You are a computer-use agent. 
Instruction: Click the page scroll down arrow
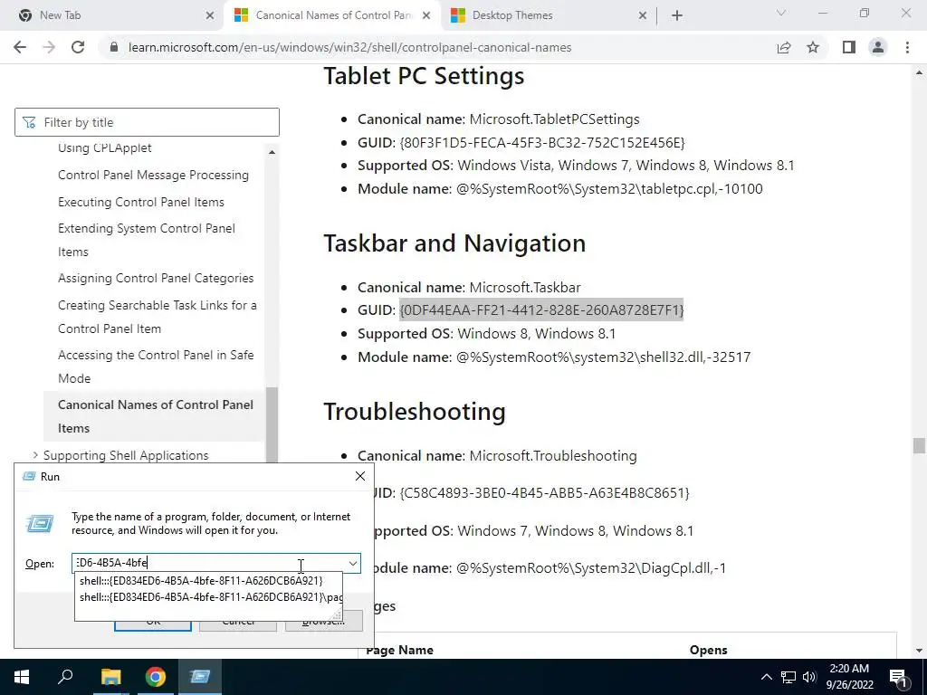(x=919, y=651)
